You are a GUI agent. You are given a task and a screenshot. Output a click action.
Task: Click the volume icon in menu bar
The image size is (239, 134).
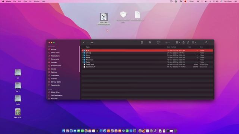[206, 1]
